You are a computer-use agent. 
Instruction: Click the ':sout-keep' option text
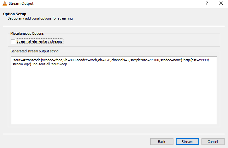tap(59, 64)
